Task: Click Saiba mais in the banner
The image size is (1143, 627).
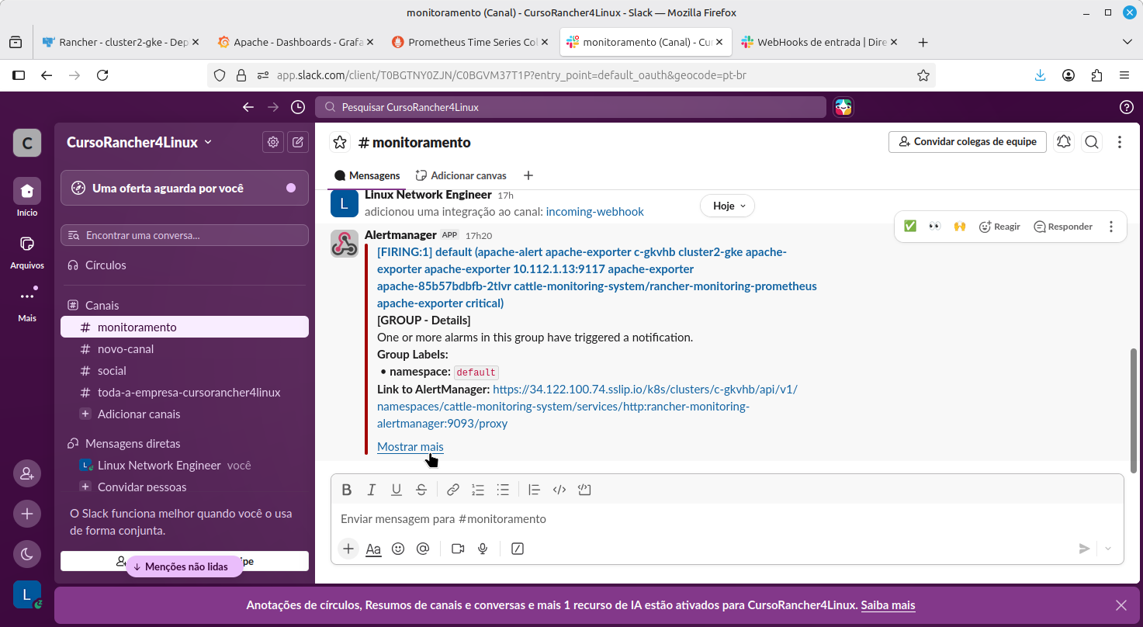Action: [x=888, y=605]
